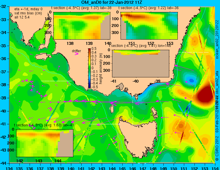Click the -37 latitude tick label

click(x=3, y=72)
